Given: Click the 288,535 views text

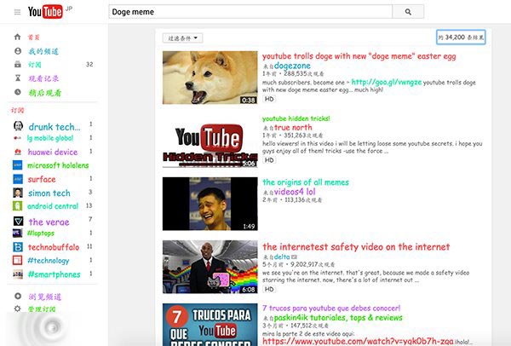Looking at the screenshot, I should 304,73.
